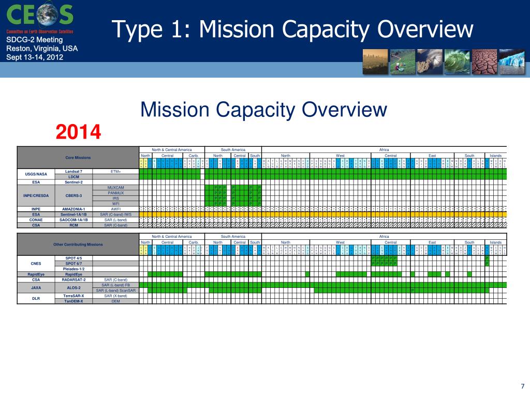Click the 'PANMUX' instrument cell
This screenshot has width=530, height=397.
(115, 193)
